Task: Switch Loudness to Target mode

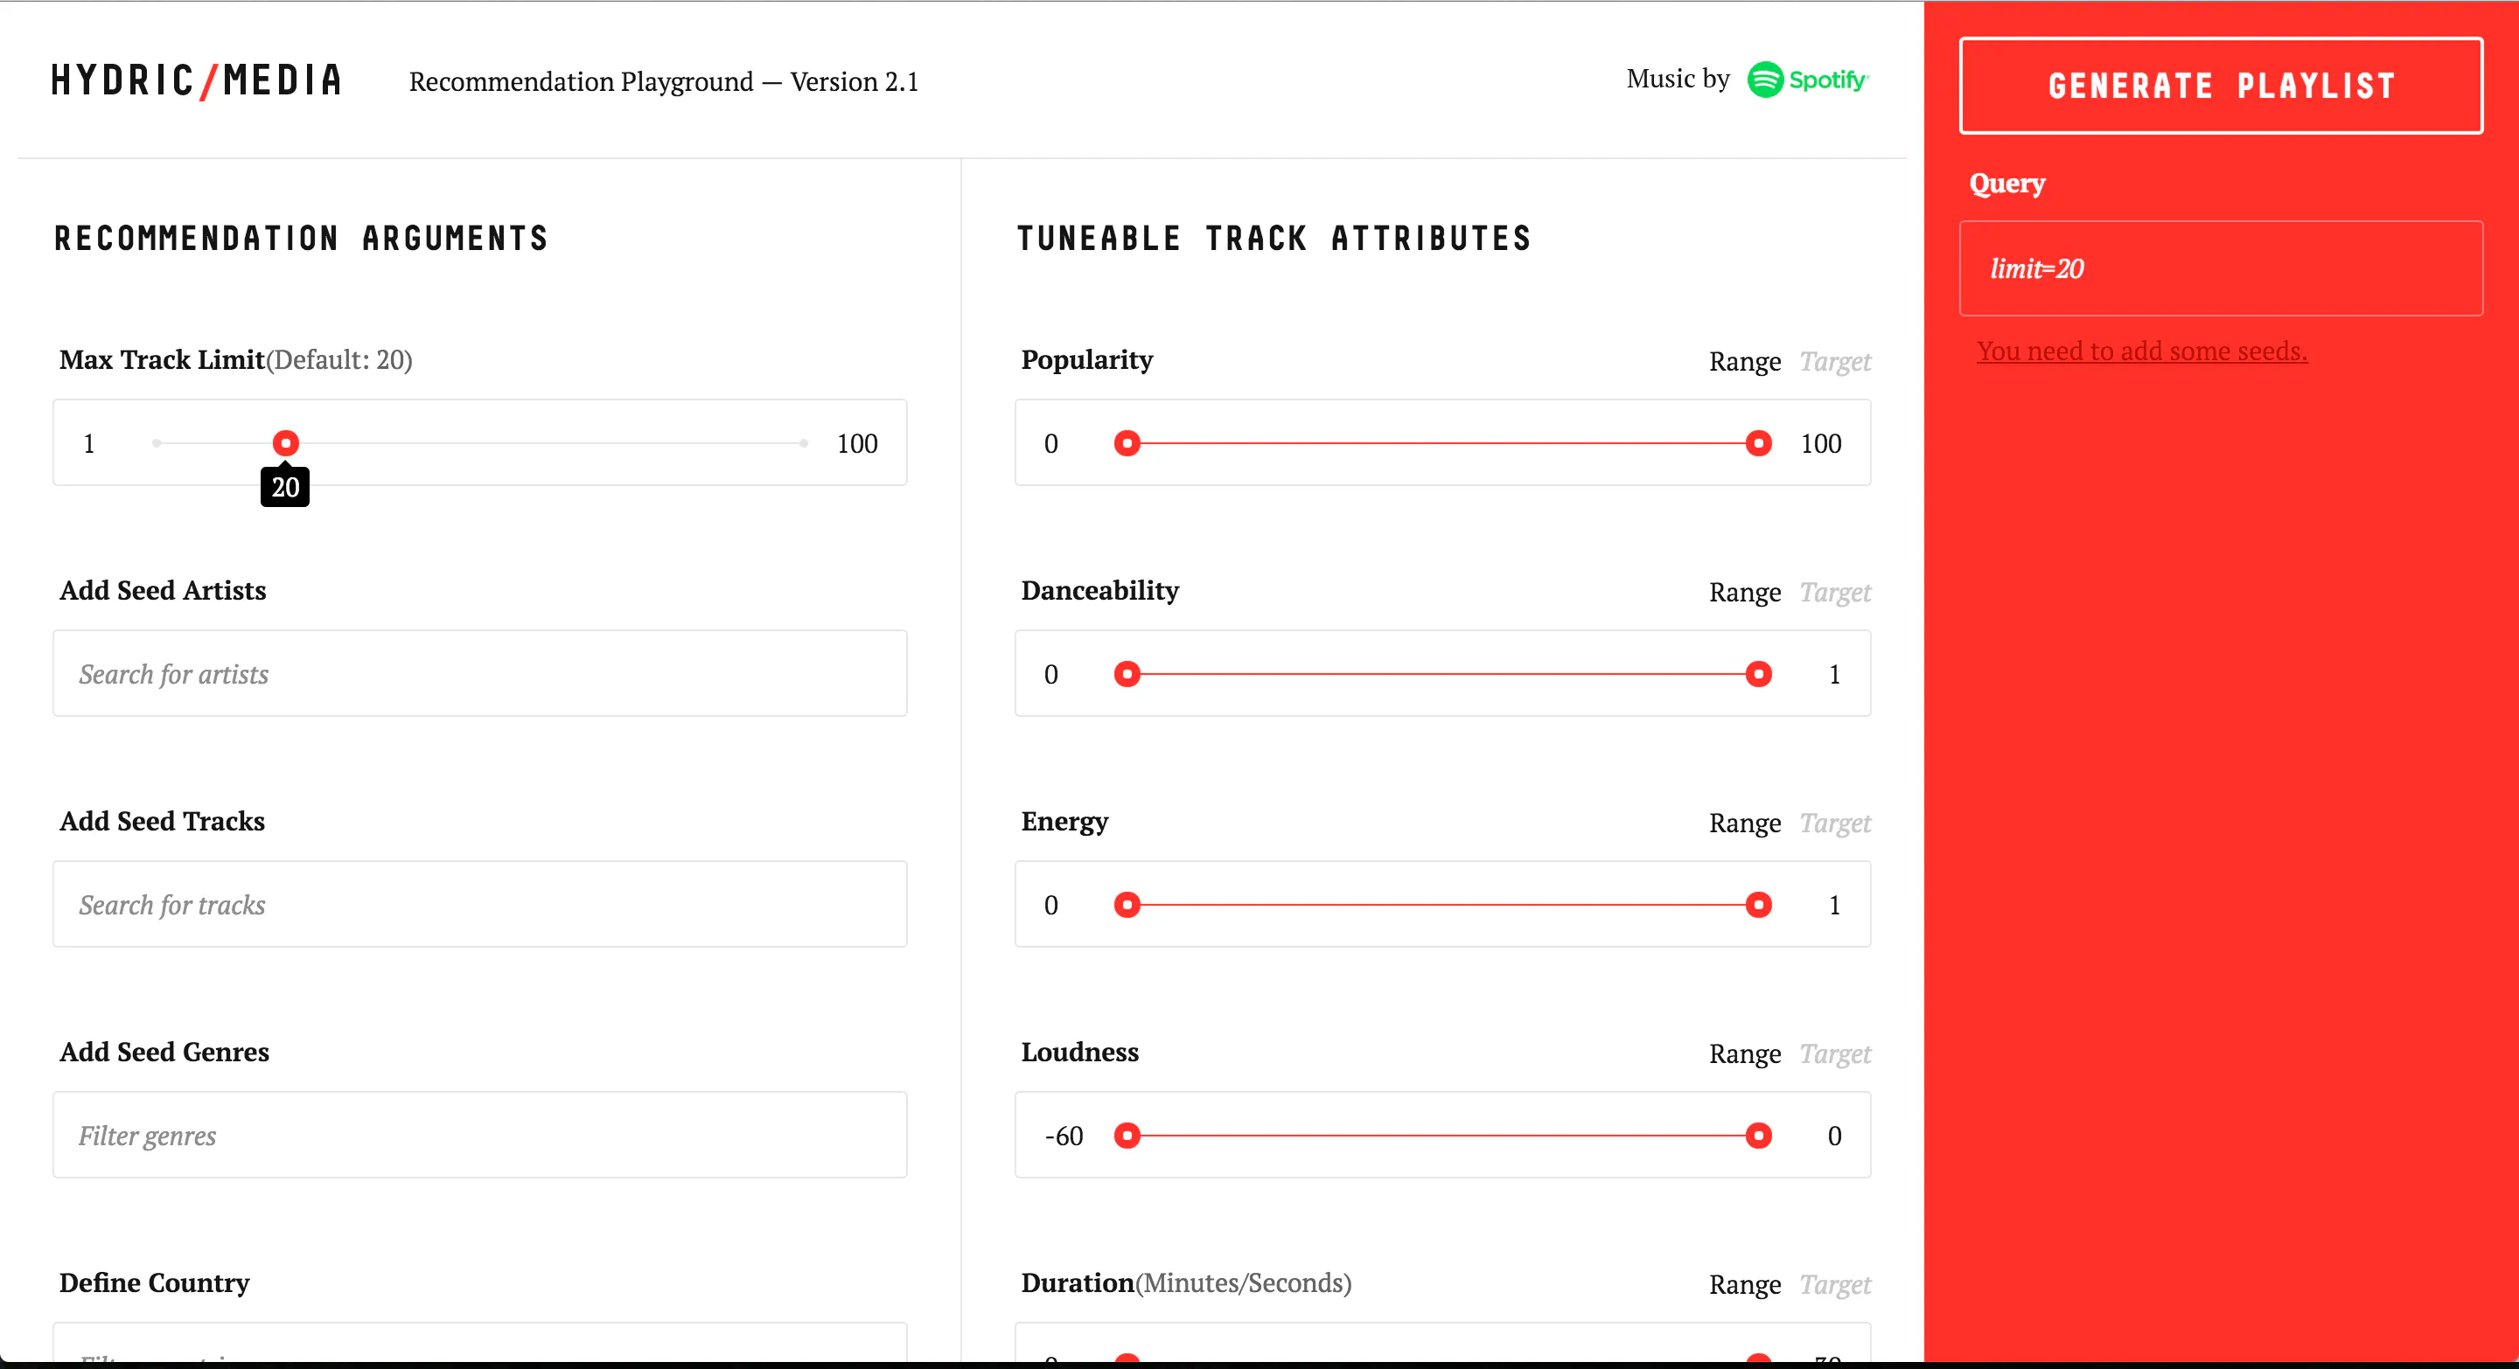Action: (1836, 1053)
